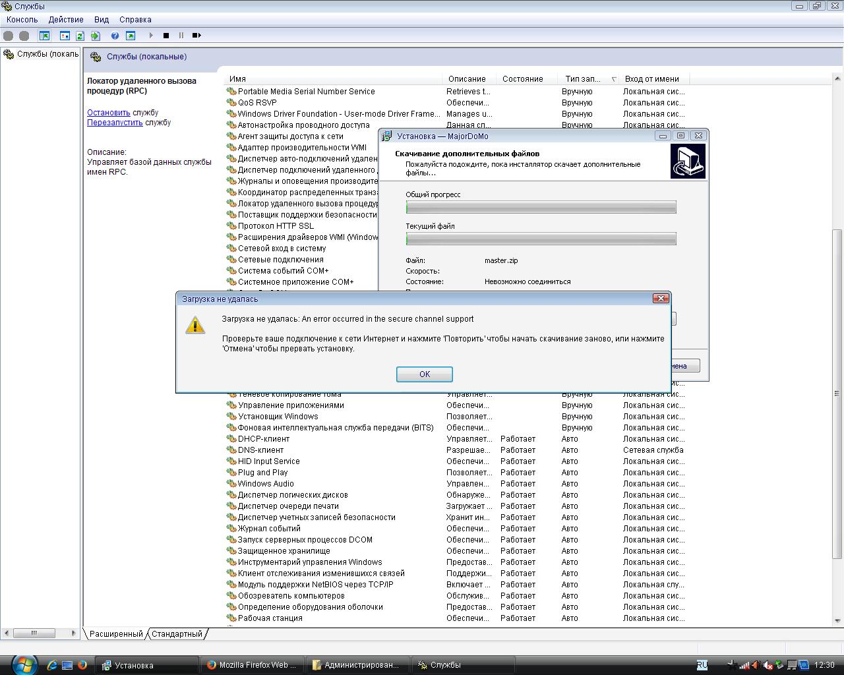Switch to the 'Стандартный' tab
Viewport: 844px width, 675px height.
pyautogui.click(x=177, y=634)
